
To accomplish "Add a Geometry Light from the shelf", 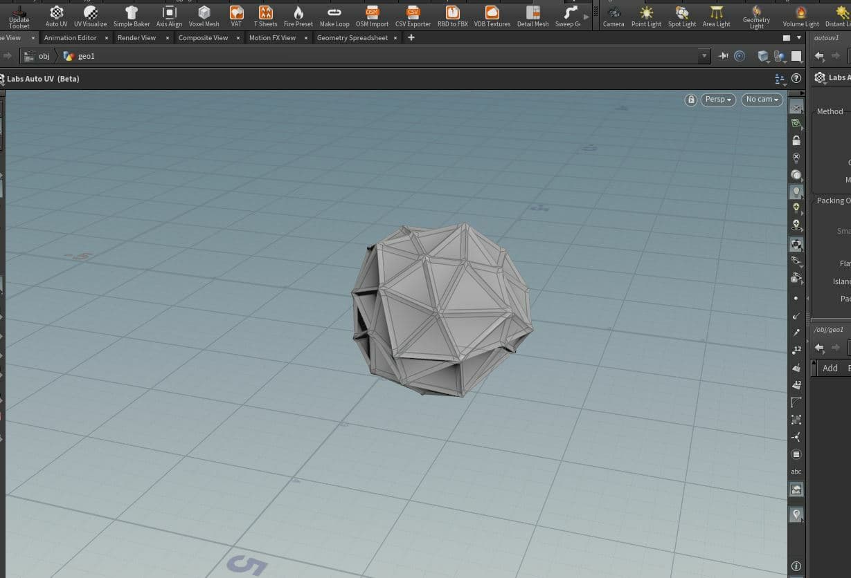I will tap(756, 17).
